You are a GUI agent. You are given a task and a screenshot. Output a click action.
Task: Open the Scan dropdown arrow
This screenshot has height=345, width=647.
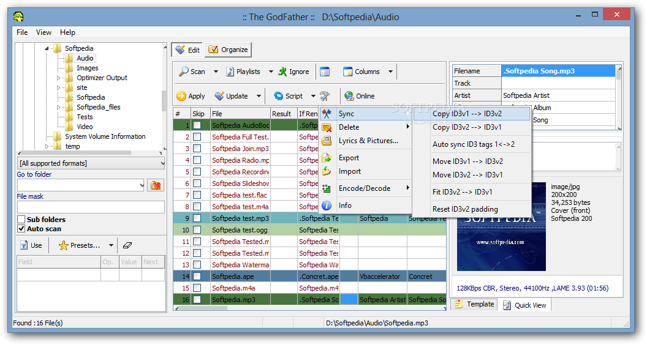pos(216,72)
